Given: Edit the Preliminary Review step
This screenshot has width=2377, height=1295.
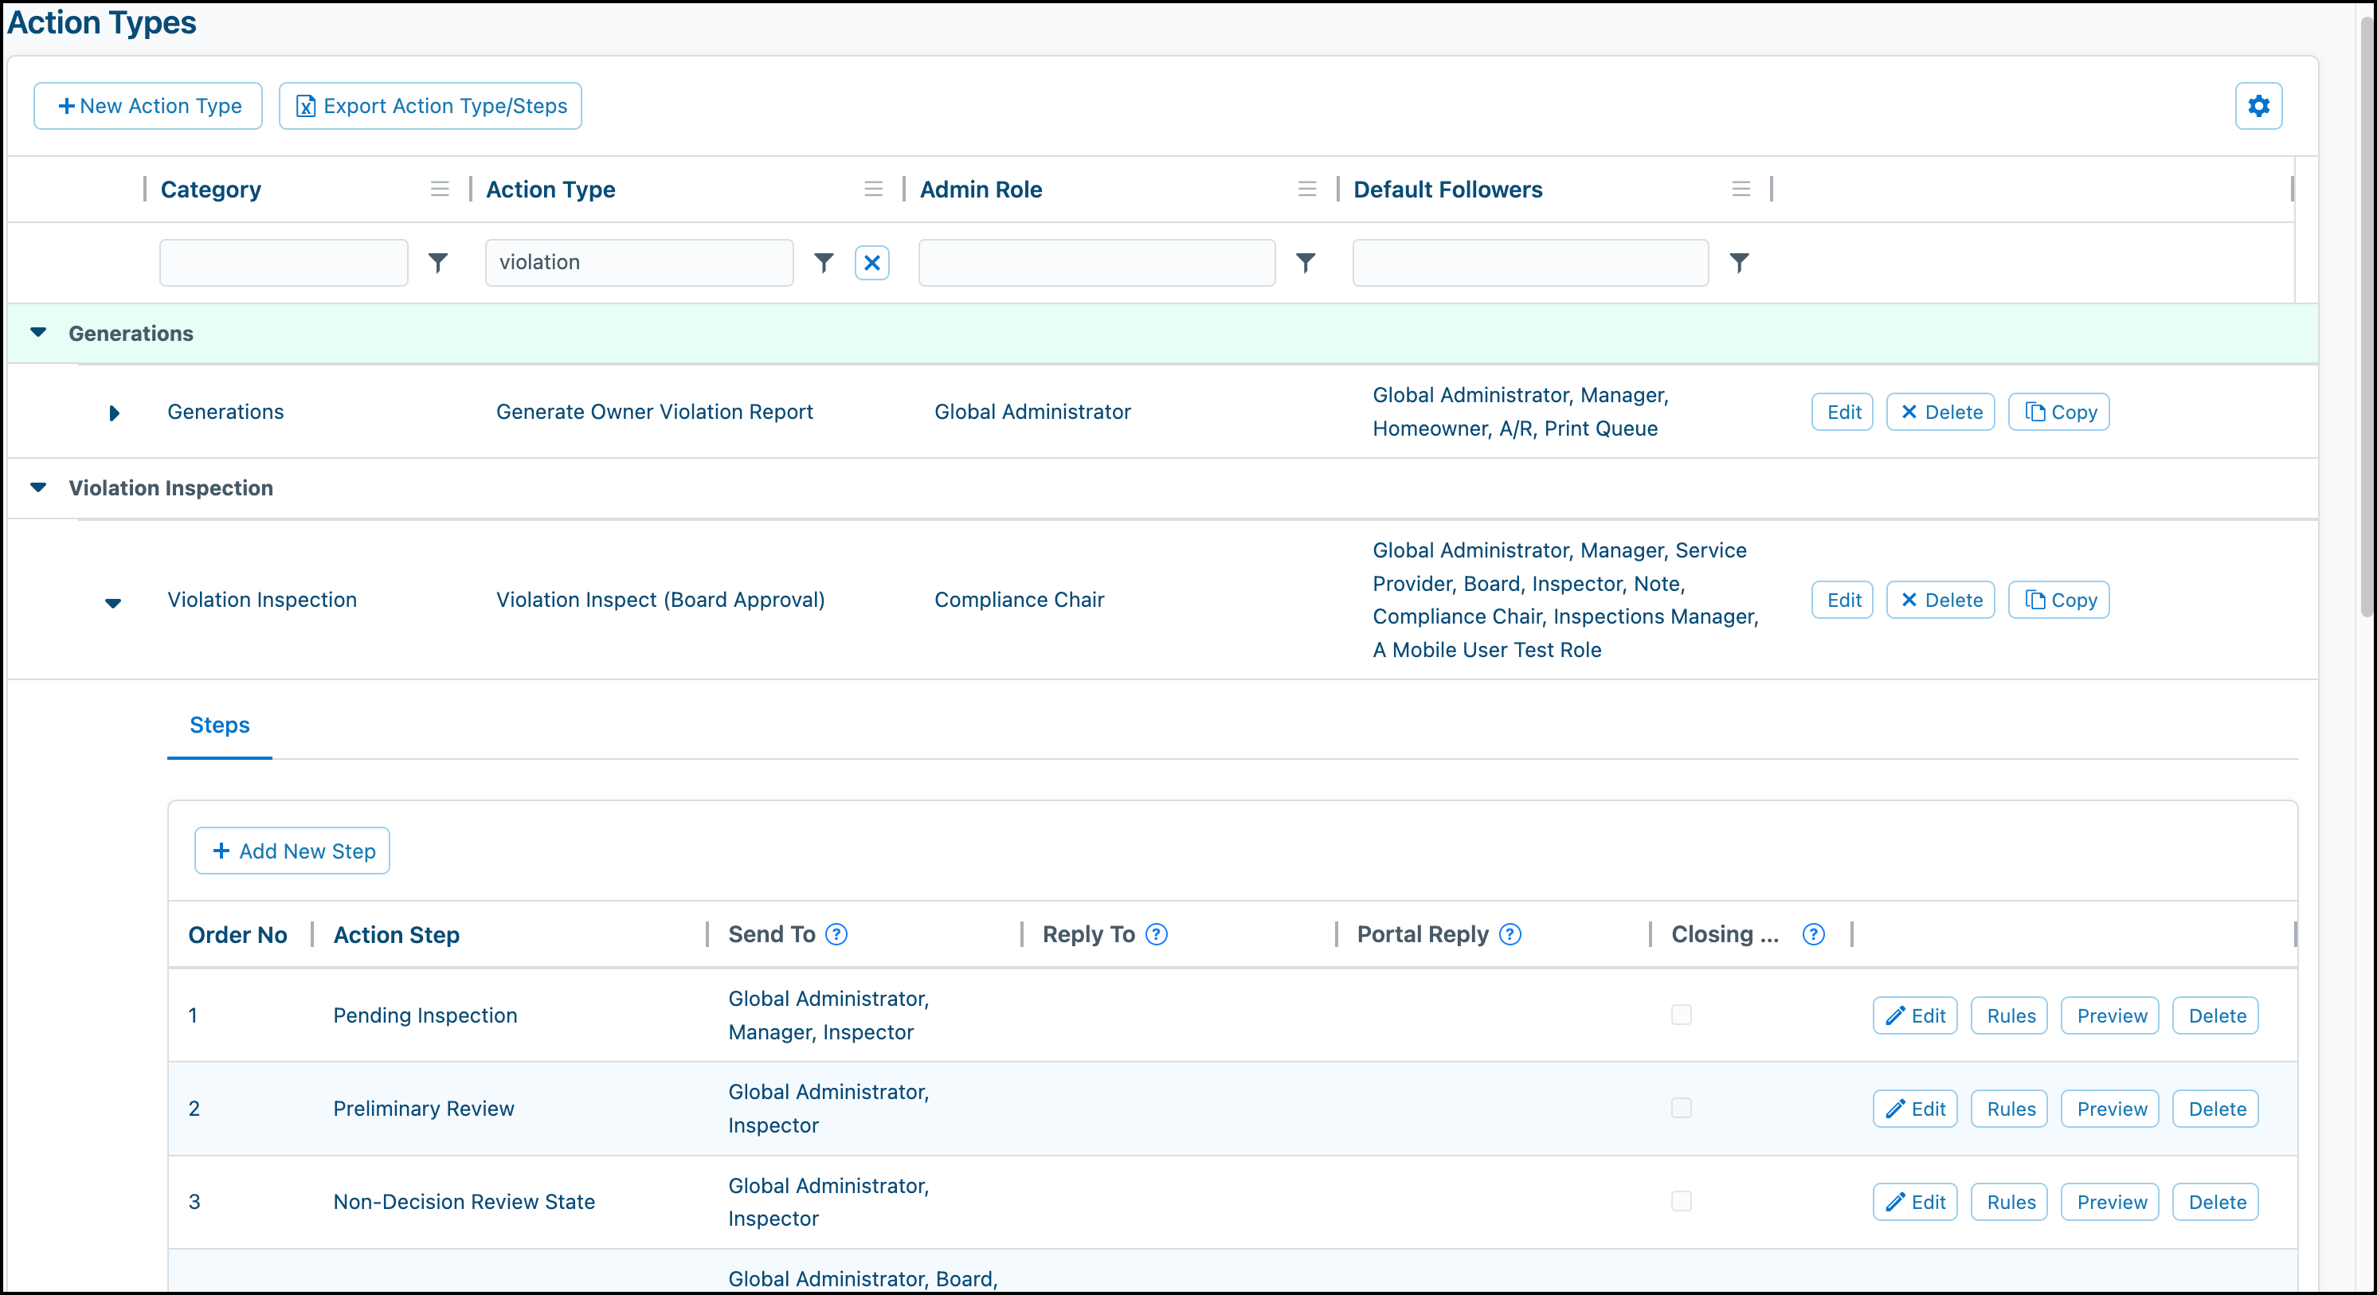Looking at the screenshot, I should tap(1916, 1109).
